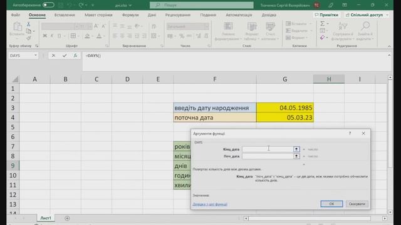Image resolution: width=401 pixels, height=225 pixels.
Task: Collapse dialog via Кінц_дата range selector
Action: pos(296,149)
